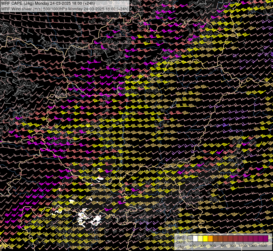This screenshot has height=251, width=273.
Task: Click the CAPE label in the legend
Action: tap(181, 242)
